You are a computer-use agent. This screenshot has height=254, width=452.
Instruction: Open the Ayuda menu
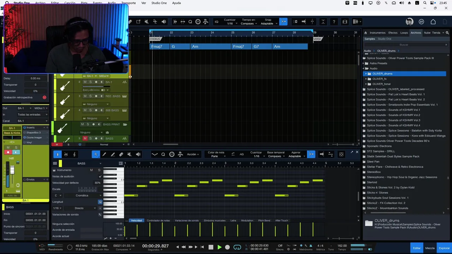(176, 3)
